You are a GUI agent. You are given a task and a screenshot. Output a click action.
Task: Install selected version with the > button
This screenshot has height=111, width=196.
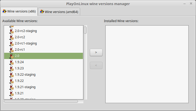pos(96,53)
